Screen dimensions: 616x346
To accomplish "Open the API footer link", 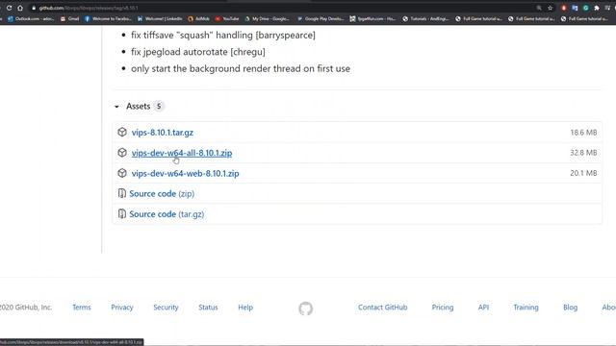I will pos(483,308).
